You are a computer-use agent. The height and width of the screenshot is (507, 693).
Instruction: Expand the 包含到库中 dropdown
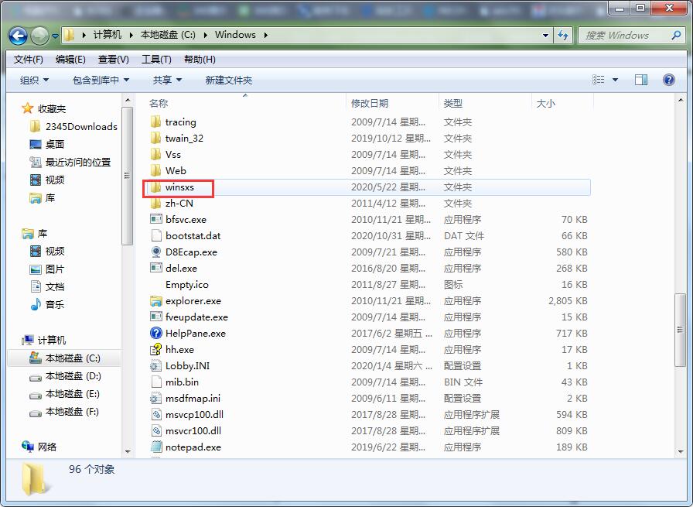[x=101, y=80]
